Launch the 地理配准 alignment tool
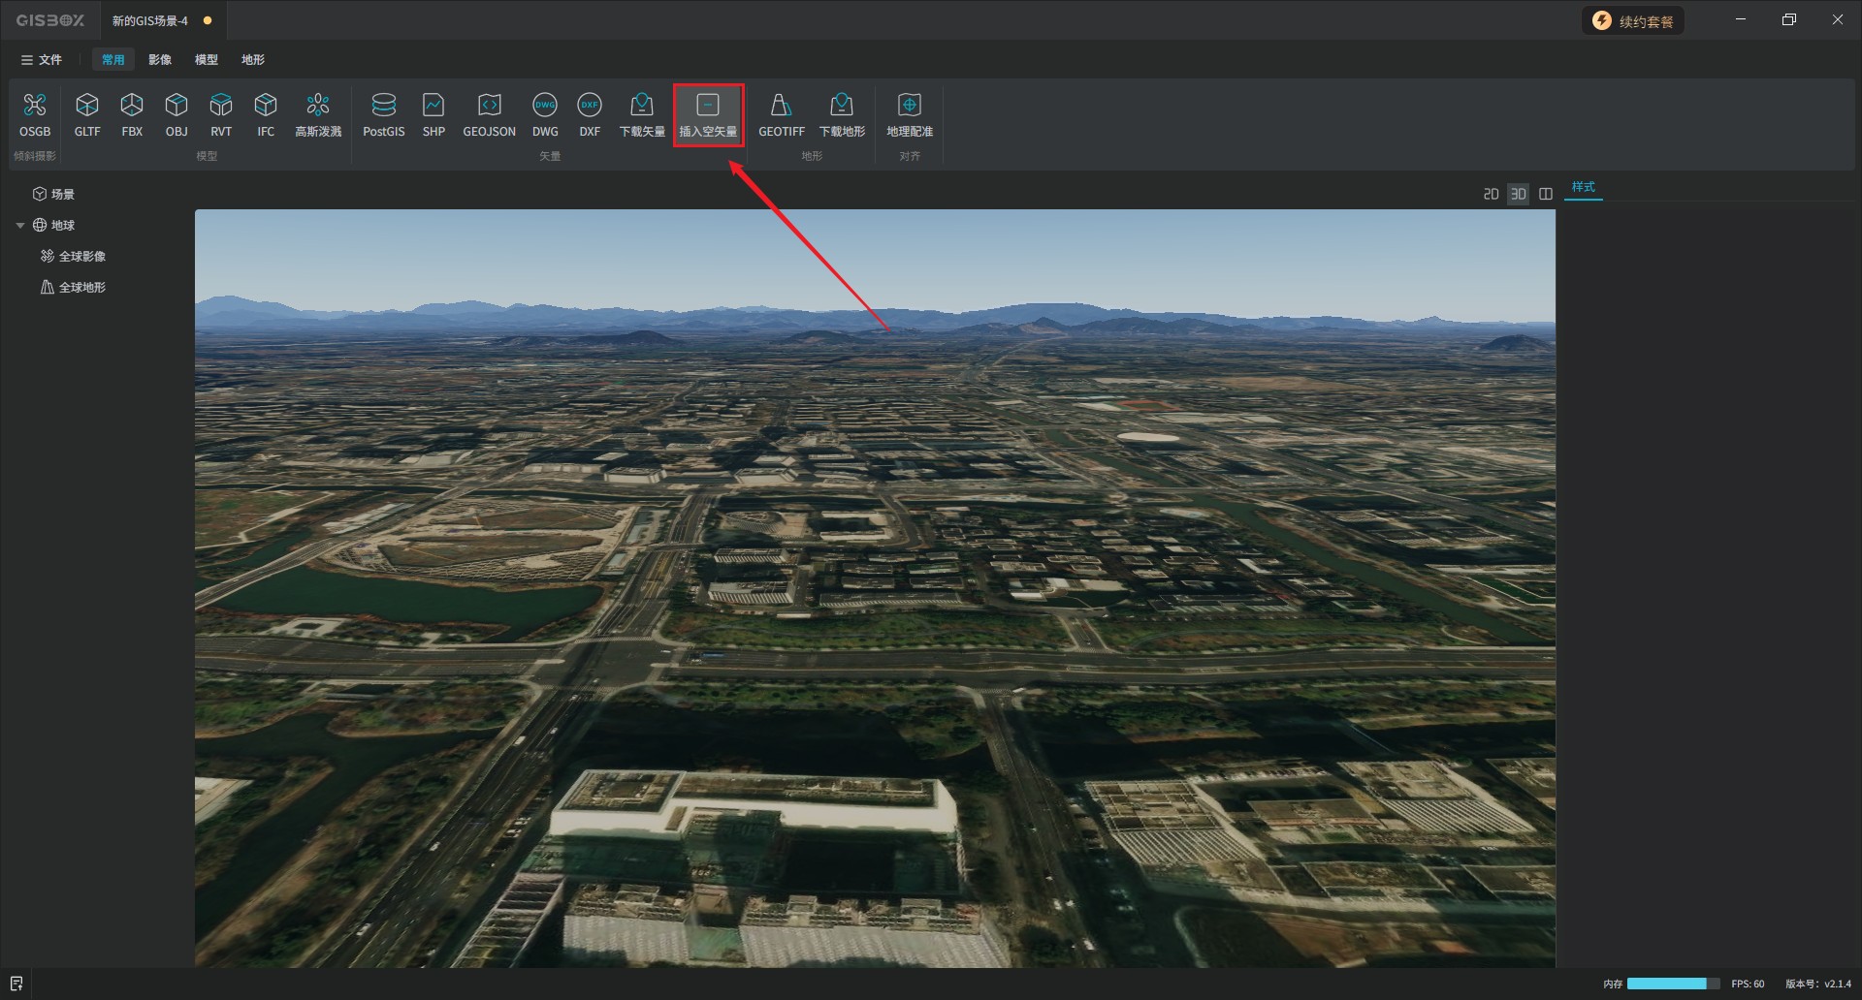Screen dimensions: 1862x1000 pyautogui.click(x=909, y=114)
